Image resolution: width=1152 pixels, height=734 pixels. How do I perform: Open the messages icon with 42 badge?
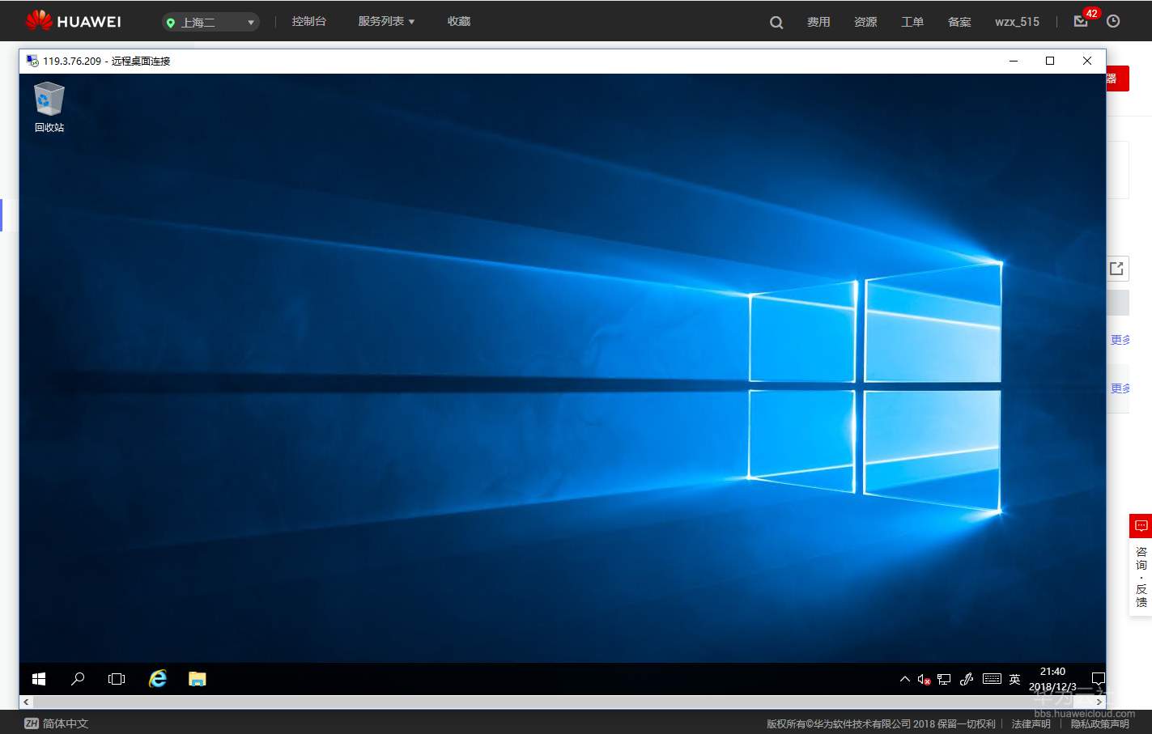pyautogui.click(x=1082, y=21)
